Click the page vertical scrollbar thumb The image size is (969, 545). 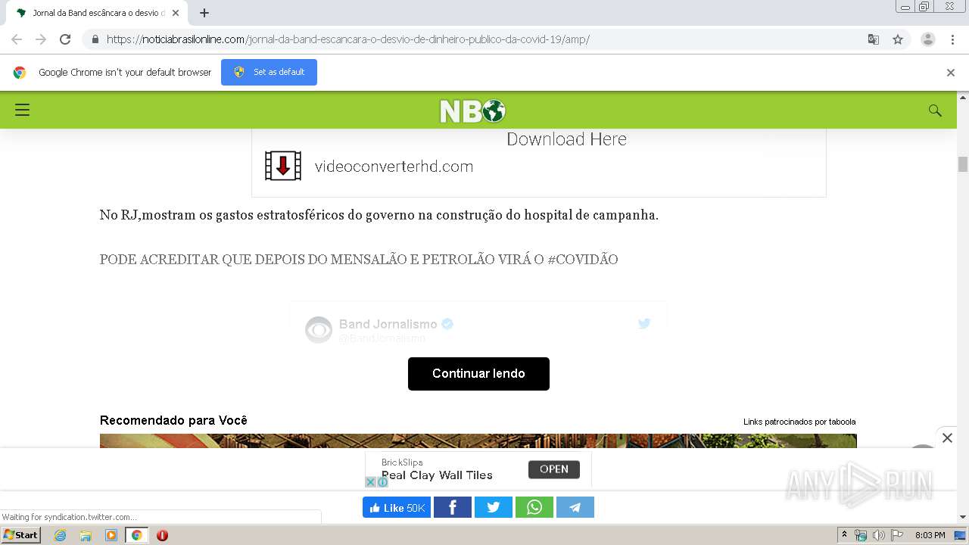coord(963,164)
